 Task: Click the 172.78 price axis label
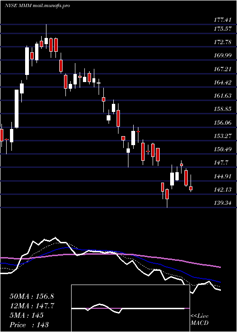pos(222,42)
